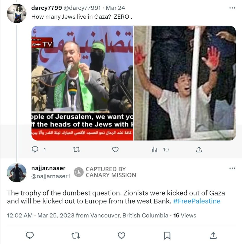Reply to najjar.naser's tweet
242x244 pixels.
(x=30, y=235)
